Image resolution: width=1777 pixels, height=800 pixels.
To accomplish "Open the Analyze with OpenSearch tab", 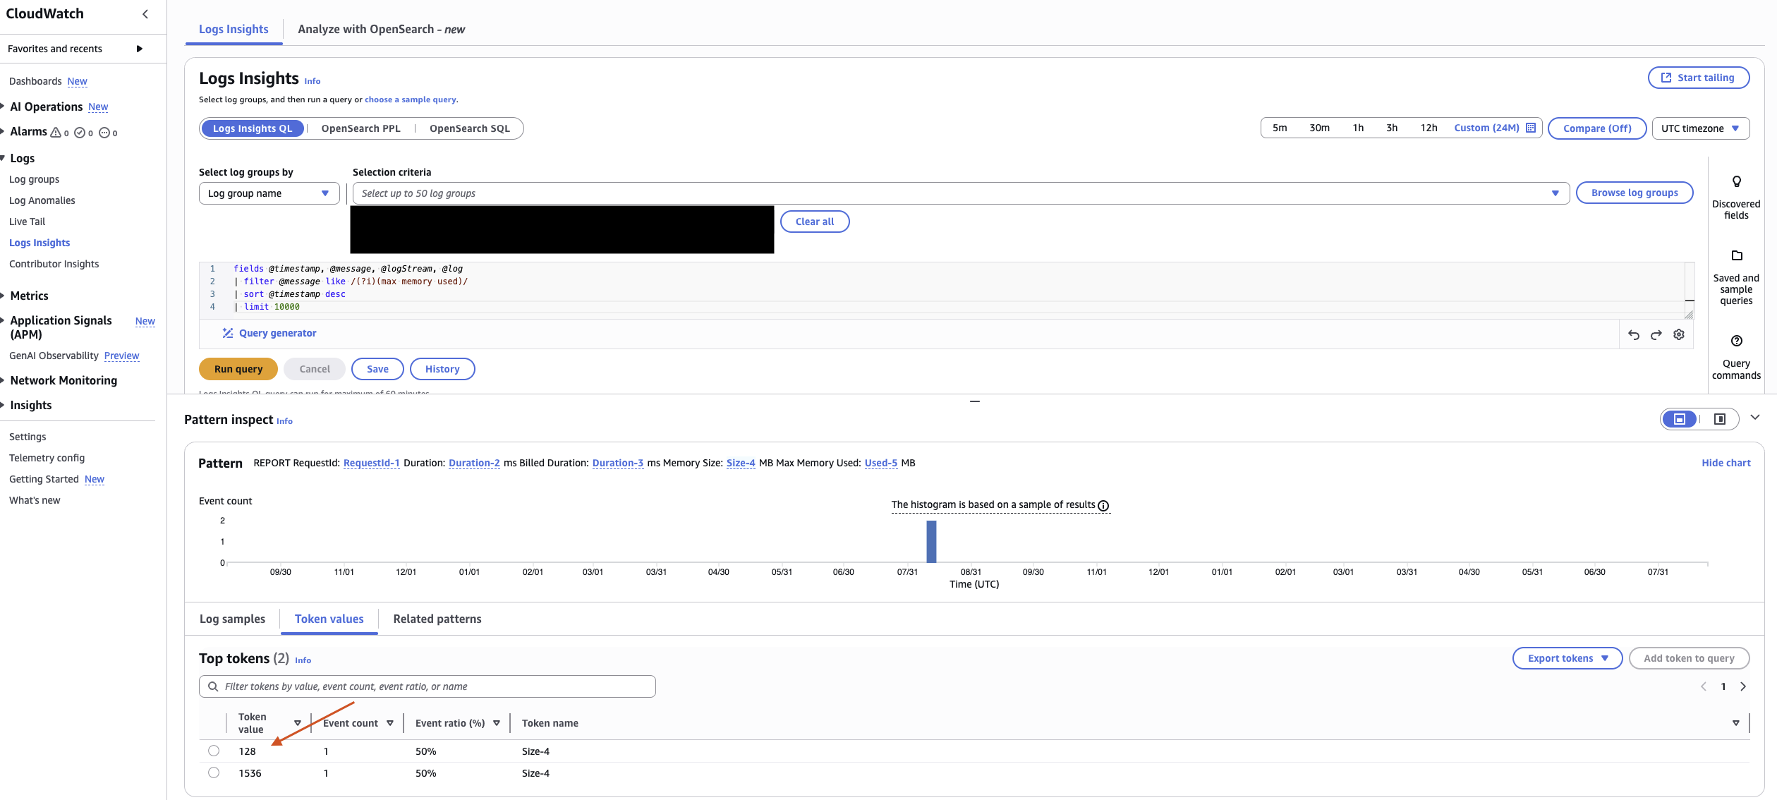I will [381, 29].
